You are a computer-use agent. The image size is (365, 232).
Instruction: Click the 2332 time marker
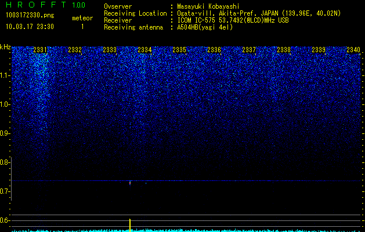(75, 50)
